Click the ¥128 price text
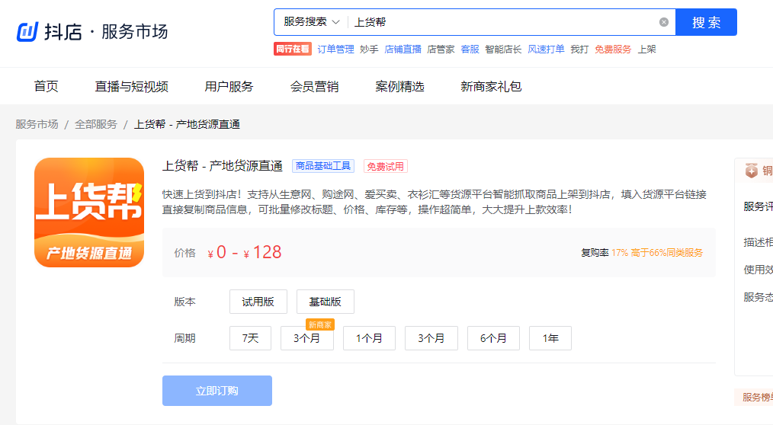Image resolution: width=773 pixels, height=425 pixels. [x=262, y=253]
